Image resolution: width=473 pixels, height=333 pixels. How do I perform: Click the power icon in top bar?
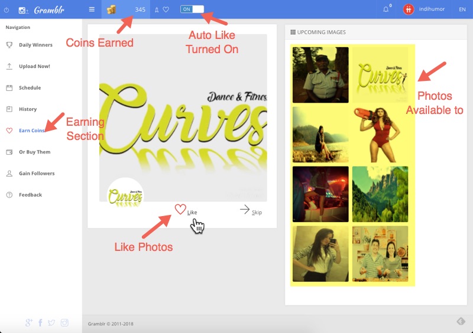click(6, 10)
